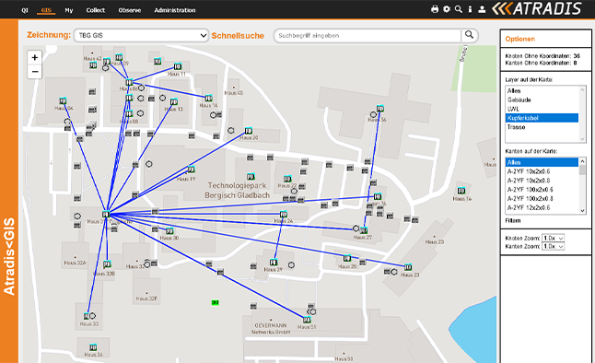Click node icon at Haus 19
Viewport: 595px width, 363px height.
pos(192,170)
